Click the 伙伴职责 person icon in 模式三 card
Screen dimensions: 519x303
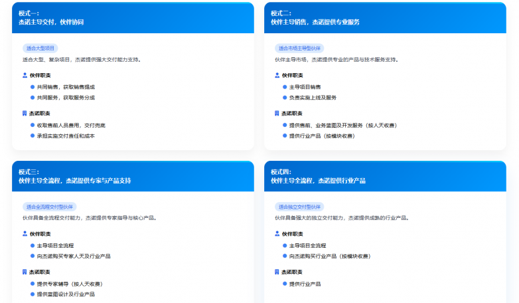25,234
